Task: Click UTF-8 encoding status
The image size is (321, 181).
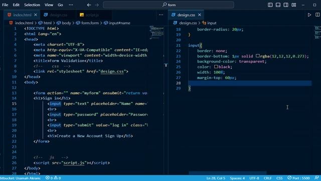Action: [254, 178]
